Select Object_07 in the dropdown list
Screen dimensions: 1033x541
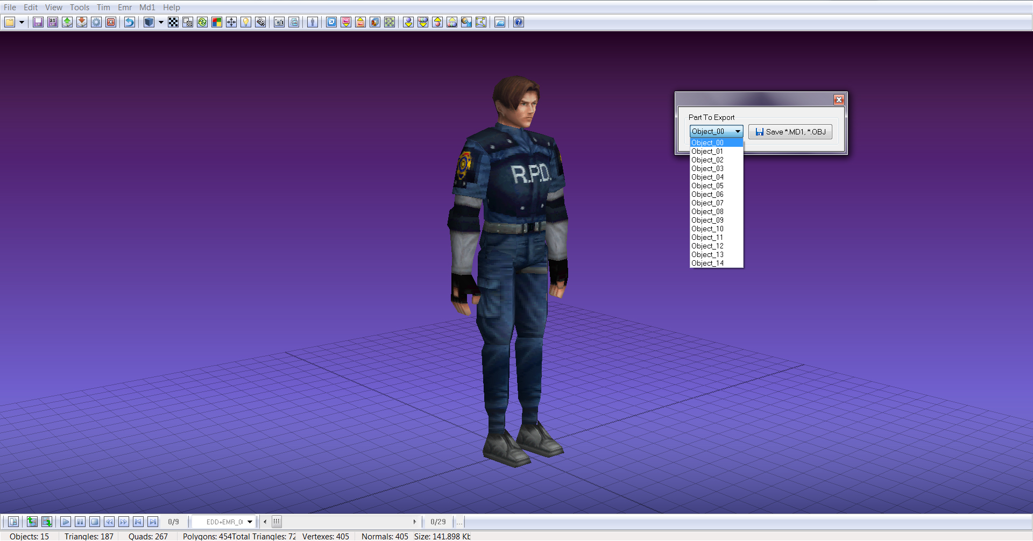point(717,203)
